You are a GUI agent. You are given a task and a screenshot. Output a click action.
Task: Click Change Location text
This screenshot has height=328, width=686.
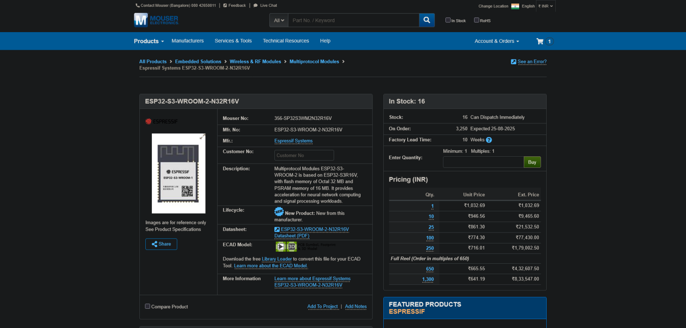pos(493,6)
